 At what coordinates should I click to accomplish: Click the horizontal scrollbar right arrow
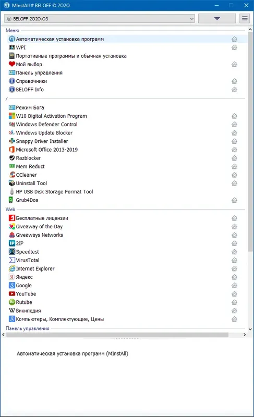point(245,335)
